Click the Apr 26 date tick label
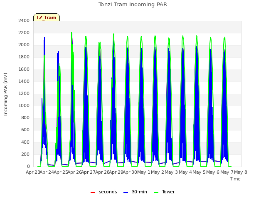This screenshot has height=200, width=266. click(x=75, y=172)
